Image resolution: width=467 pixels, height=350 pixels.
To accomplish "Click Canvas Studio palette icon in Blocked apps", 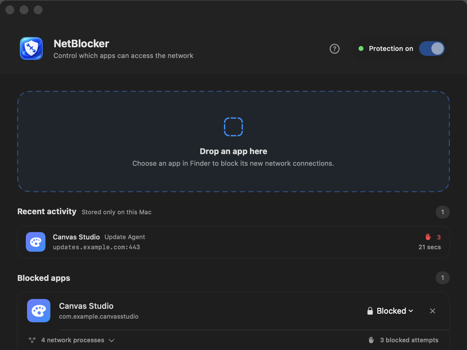I will coord(39,311).
